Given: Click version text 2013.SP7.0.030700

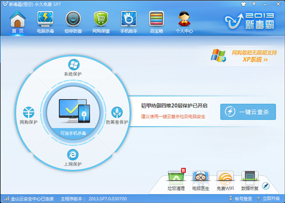Looking at the screenshot, I should (108, 199).
